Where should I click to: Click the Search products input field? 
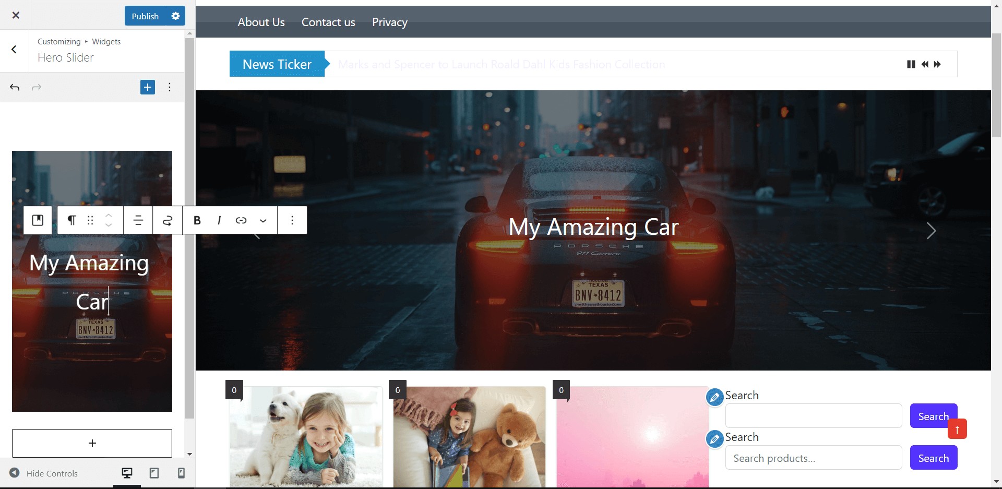[814, 458]
